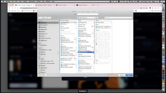166x93 pixels.
Task: Click the Save As filename field
Action: (88, 12)
